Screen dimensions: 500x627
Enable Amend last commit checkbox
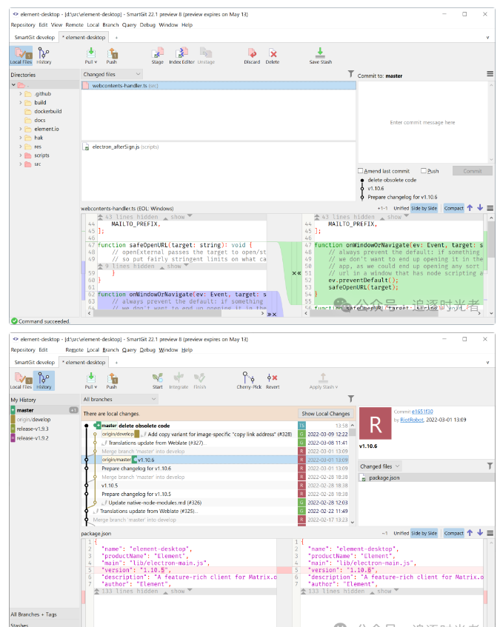[x=361, y=171]
